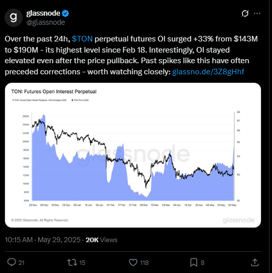The height and width of the screenshot is (273, 272).
Task: Click the share upload arrow icon
Action: click(x=255, y=262)
